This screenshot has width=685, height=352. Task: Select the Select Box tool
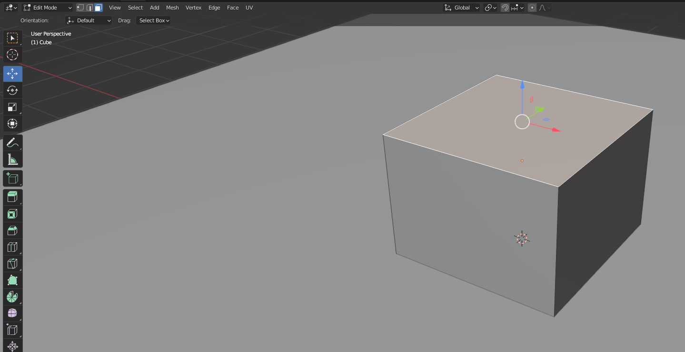click(12, 38)
